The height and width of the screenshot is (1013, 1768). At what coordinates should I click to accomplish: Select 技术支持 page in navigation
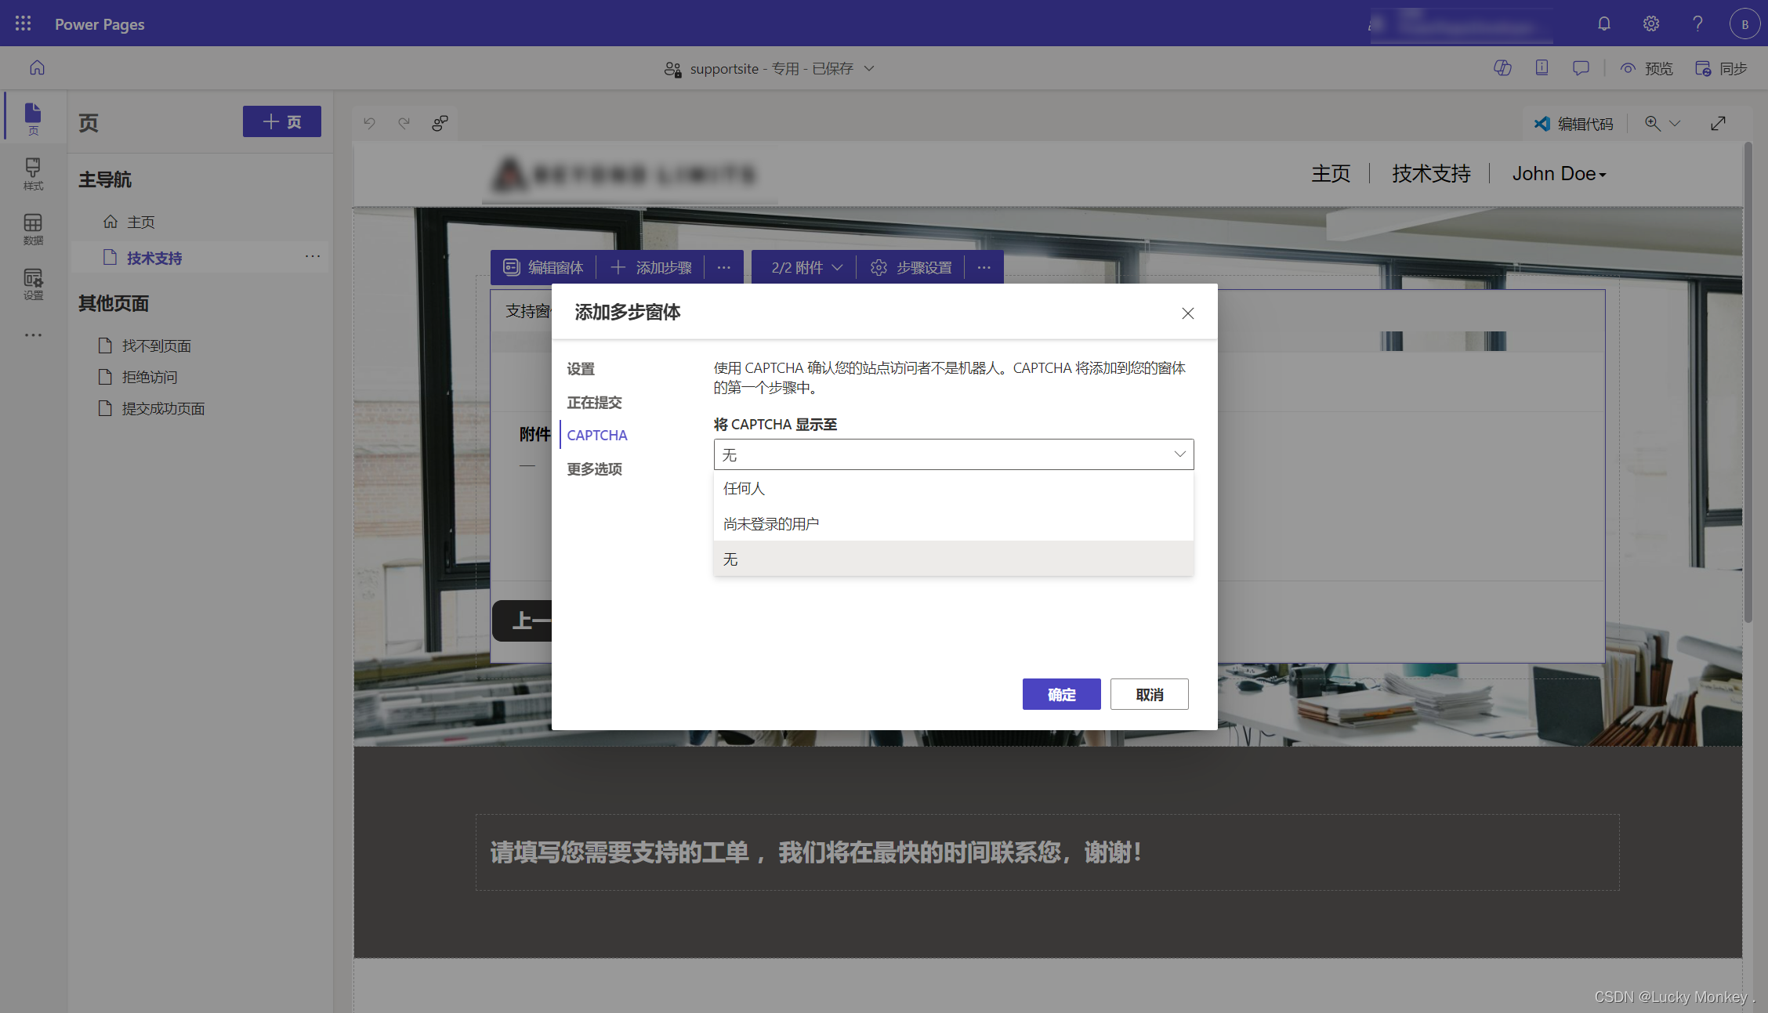(x=154, y=258)
